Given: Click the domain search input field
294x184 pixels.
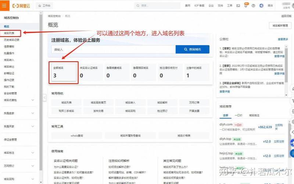Looking at the screenshot, I should point(114,50).
